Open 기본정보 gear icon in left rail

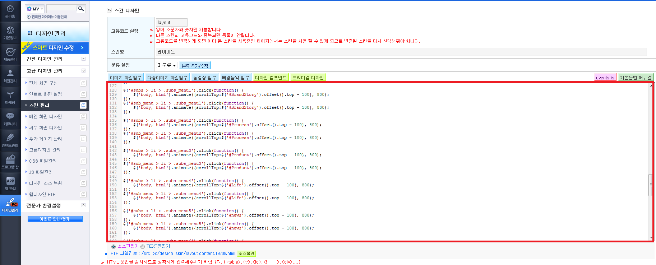tap(10, 33)
